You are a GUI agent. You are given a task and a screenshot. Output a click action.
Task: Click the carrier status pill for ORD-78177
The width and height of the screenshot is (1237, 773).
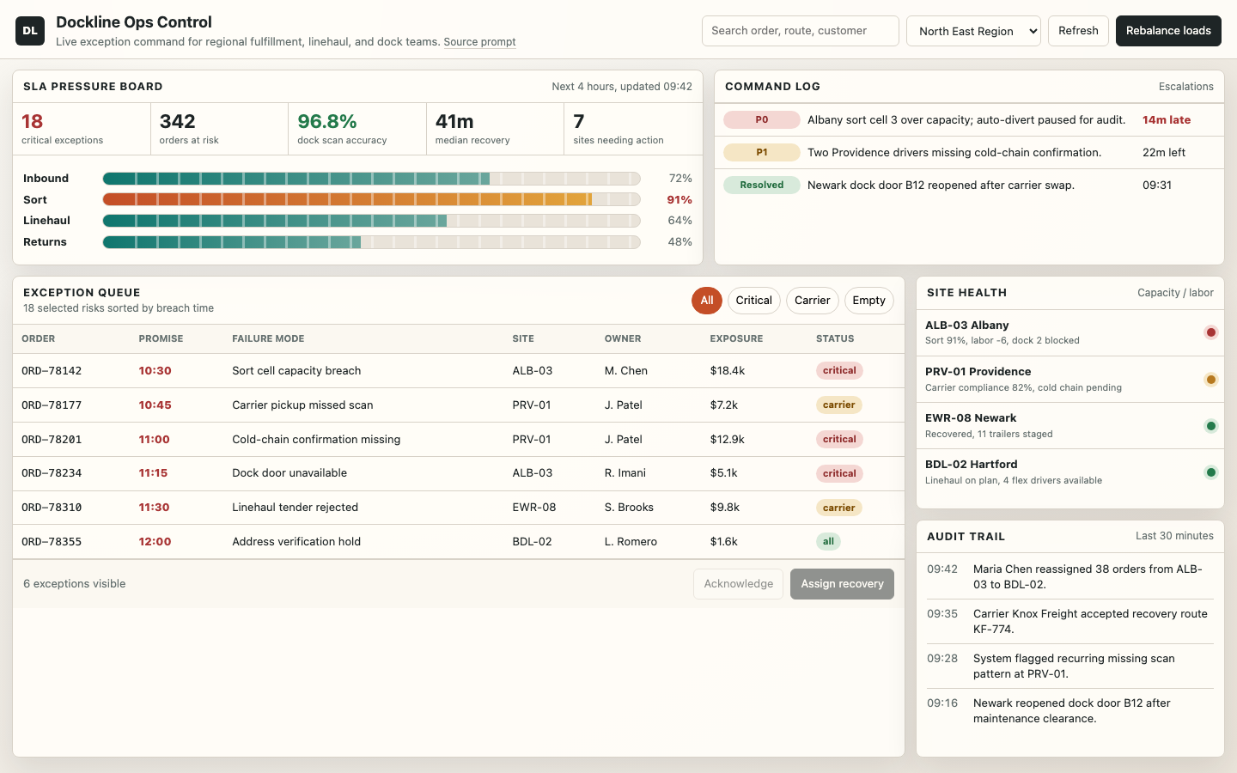click(x=839, y=405)
